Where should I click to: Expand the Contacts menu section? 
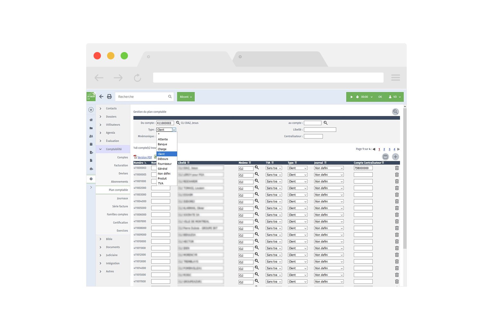click(111, 109)
